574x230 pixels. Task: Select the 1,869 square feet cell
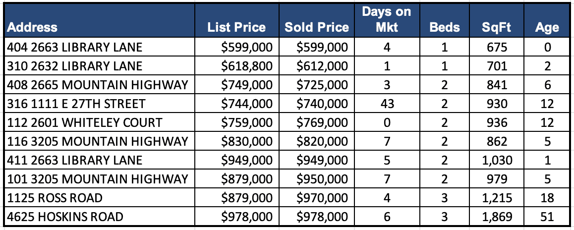pyautogui.click(x=497, y=217)
